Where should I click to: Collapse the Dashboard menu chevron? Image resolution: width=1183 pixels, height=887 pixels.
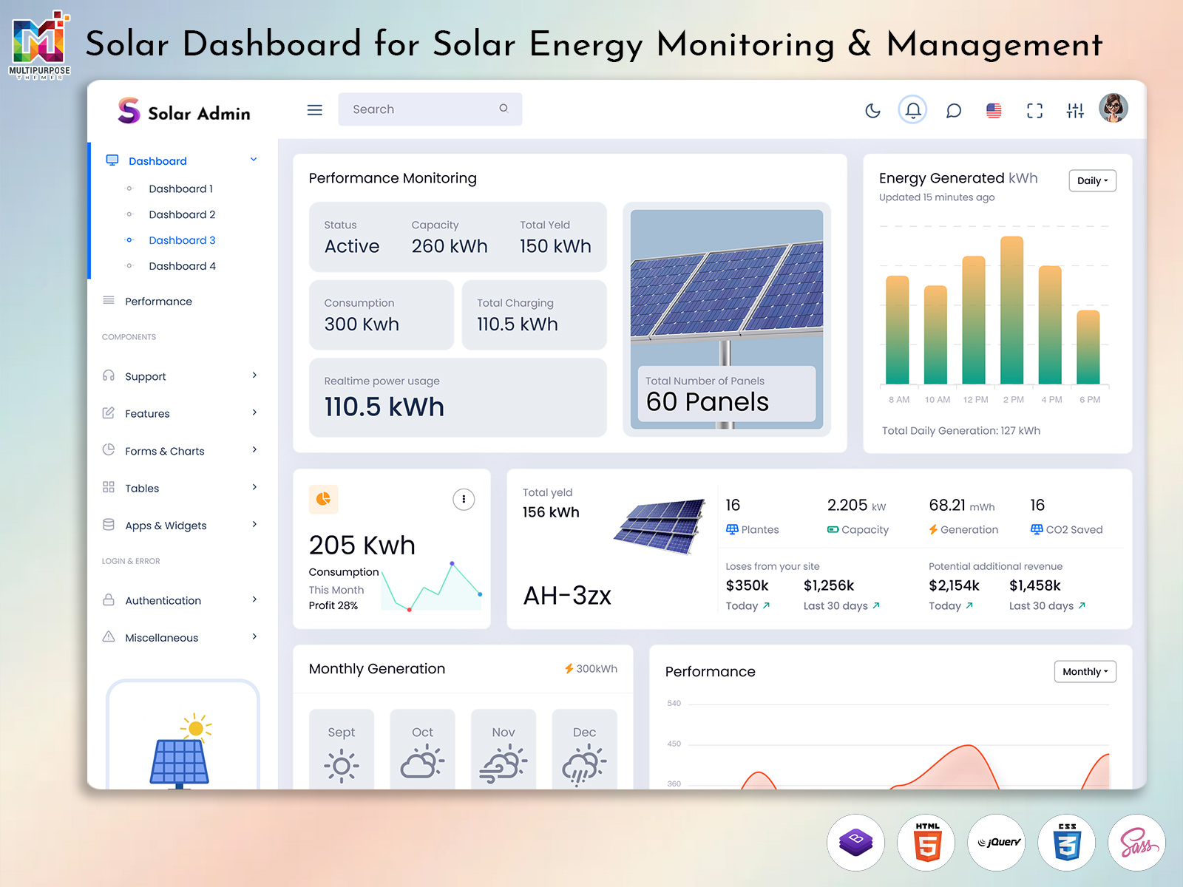254,160
